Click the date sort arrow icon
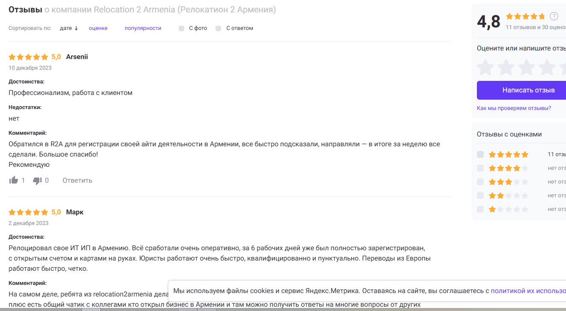Screen dimensions: 566x311 pos(76,28)
